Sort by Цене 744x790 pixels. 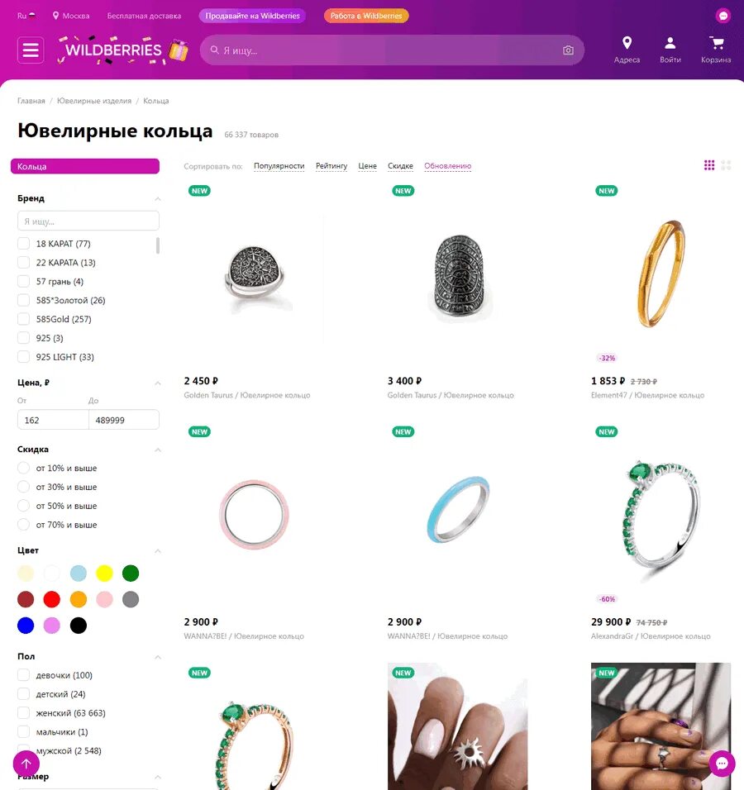tap(368, 166)
